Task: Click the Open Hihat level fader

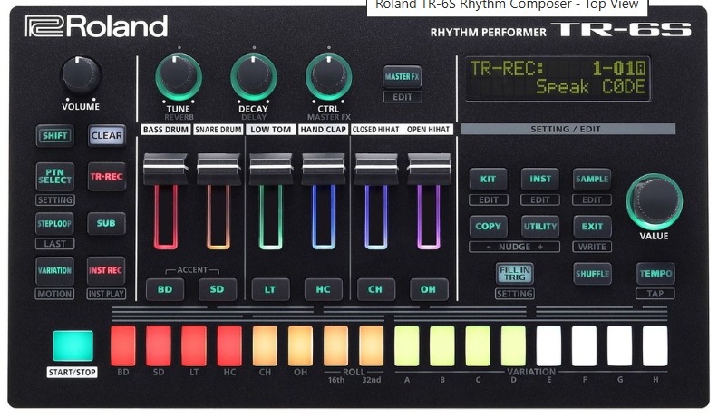Action: 429,169
